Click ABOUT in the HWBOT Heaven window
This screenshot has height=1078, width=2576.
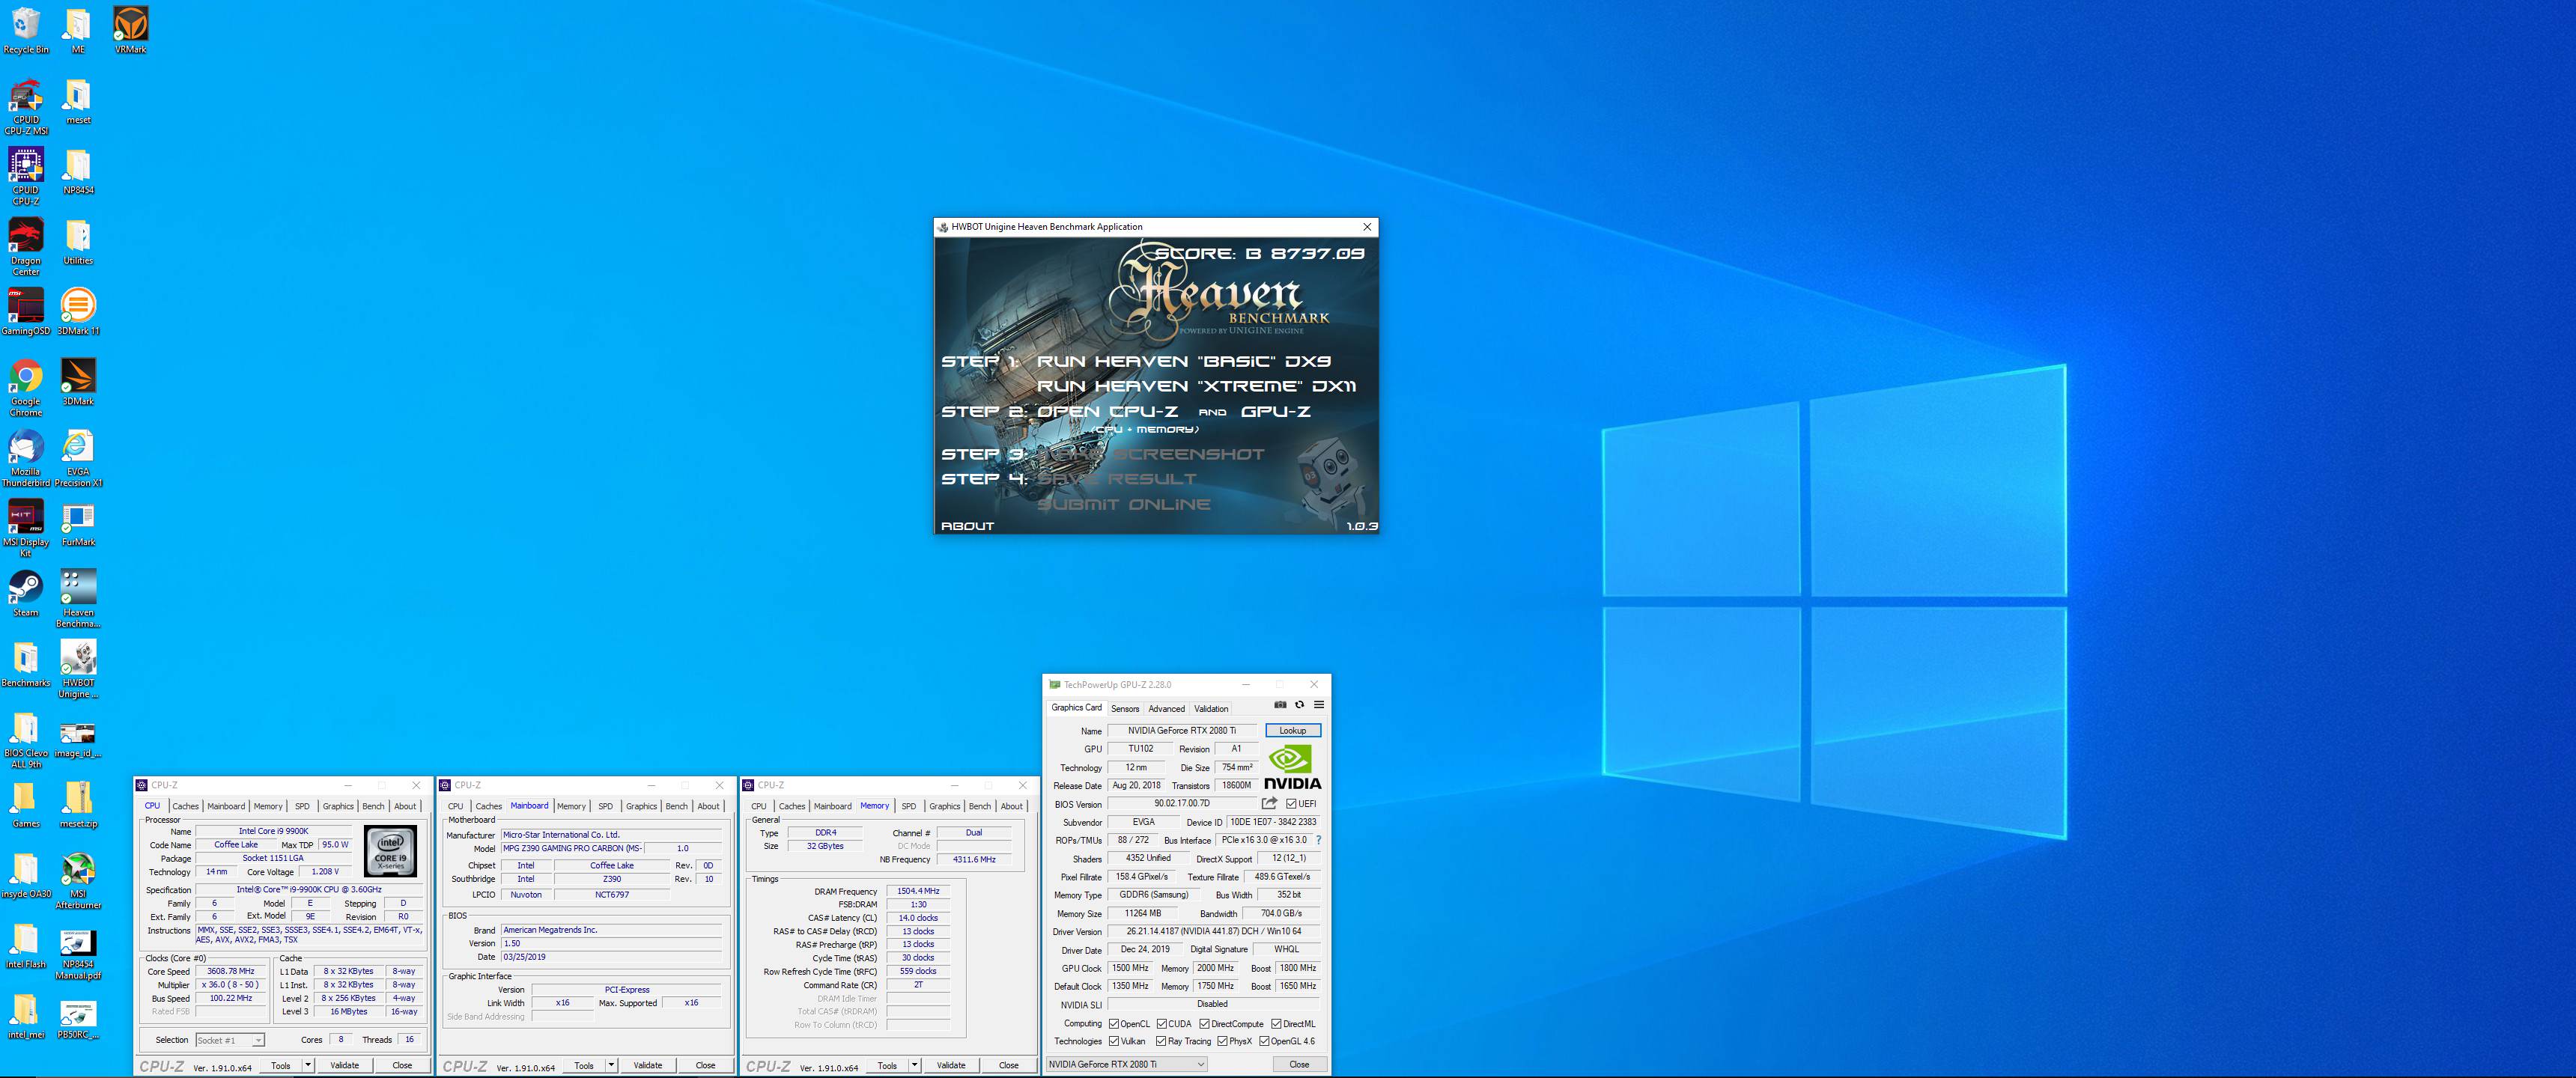coord(967,525)
